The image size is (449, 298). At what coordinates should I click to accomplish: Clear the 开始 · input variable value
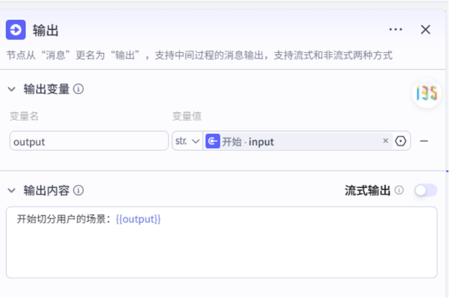click(385, 141)
